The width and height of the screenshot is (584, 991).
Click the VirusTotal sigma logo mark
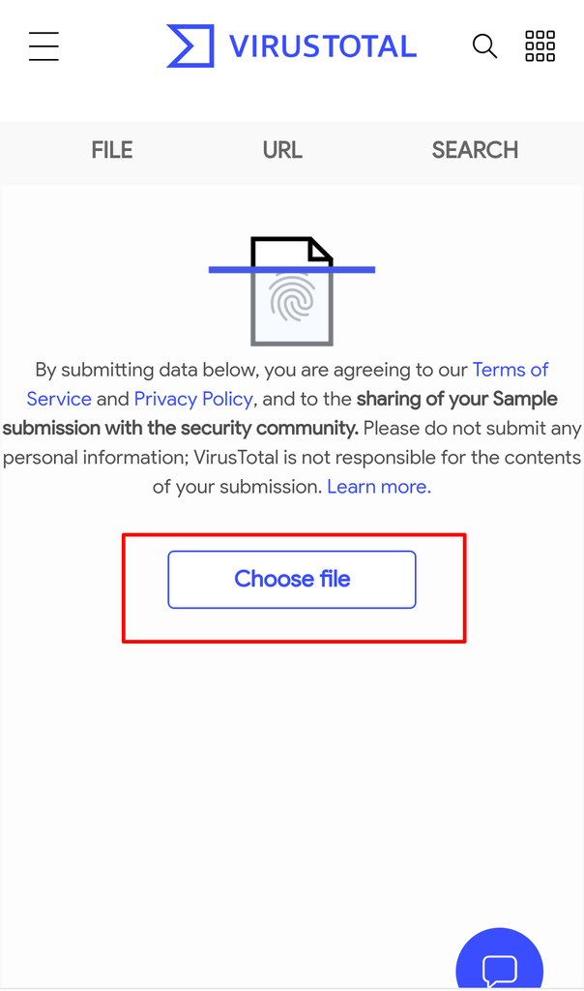tap(190, 46)
